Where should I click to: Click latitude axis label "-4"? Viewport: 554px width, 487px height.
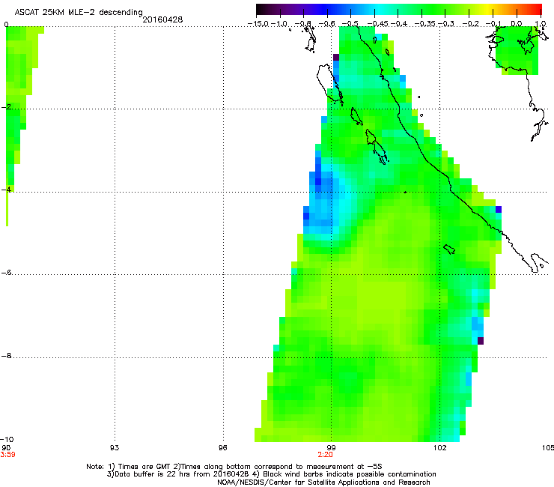coord(6,190)
